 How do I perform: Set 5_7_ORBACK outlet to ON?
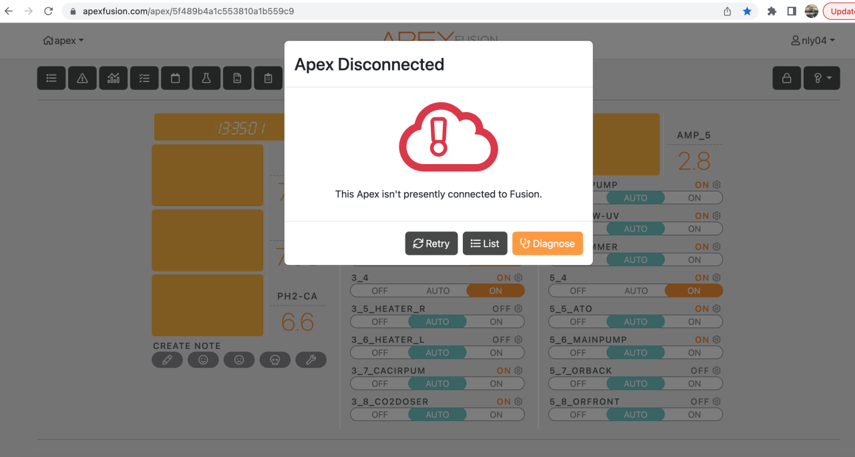click(694, 384)
